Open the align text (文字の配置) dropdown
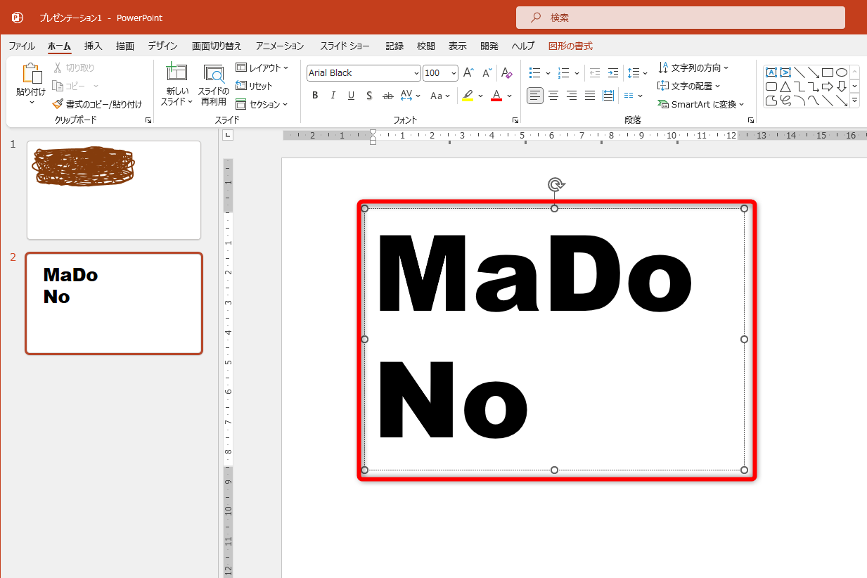This screenshot has height=578, width=867. (689, 86)
